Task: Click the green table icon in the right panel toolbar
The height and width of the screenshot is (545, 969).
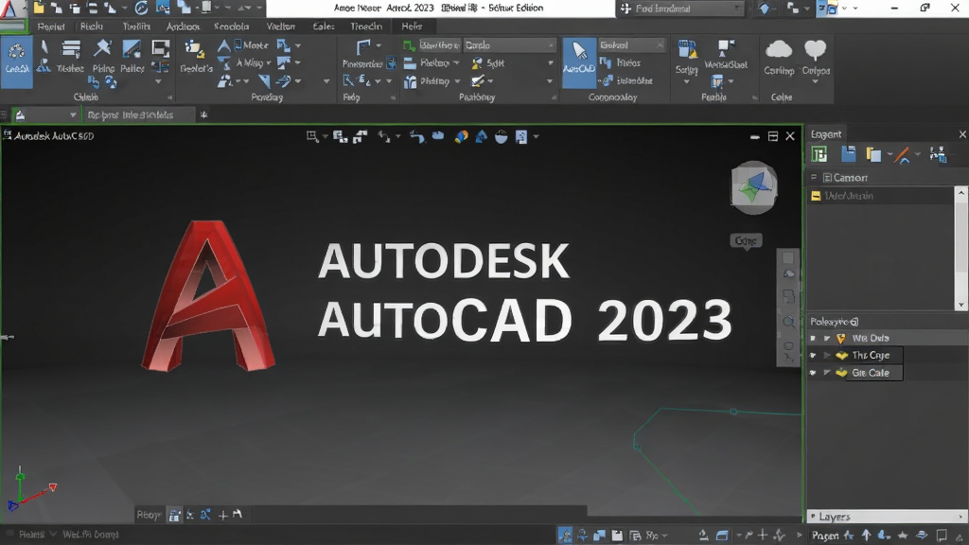Action: point(819,154)
